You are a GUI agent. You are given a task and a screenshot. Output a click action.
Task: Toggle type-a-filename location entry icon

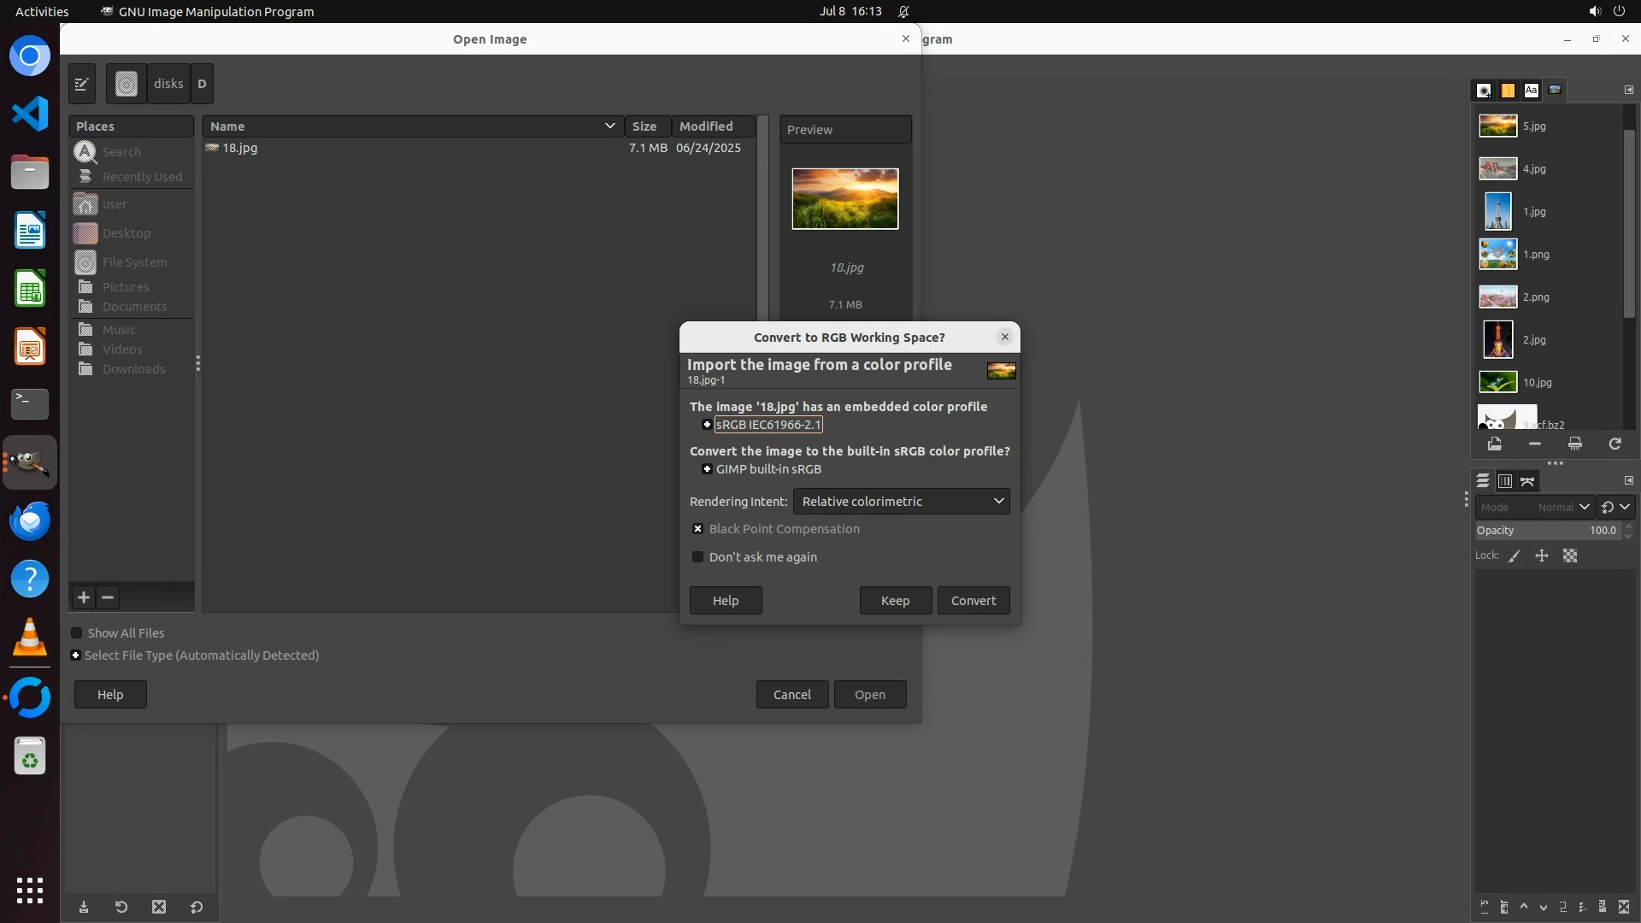tap(82, 84)
